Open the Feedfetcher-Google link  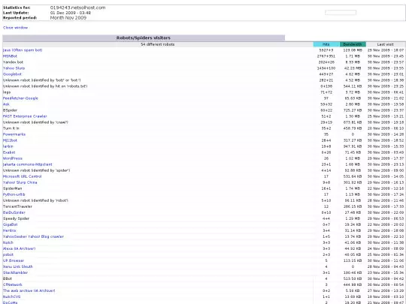coord(20,98)
